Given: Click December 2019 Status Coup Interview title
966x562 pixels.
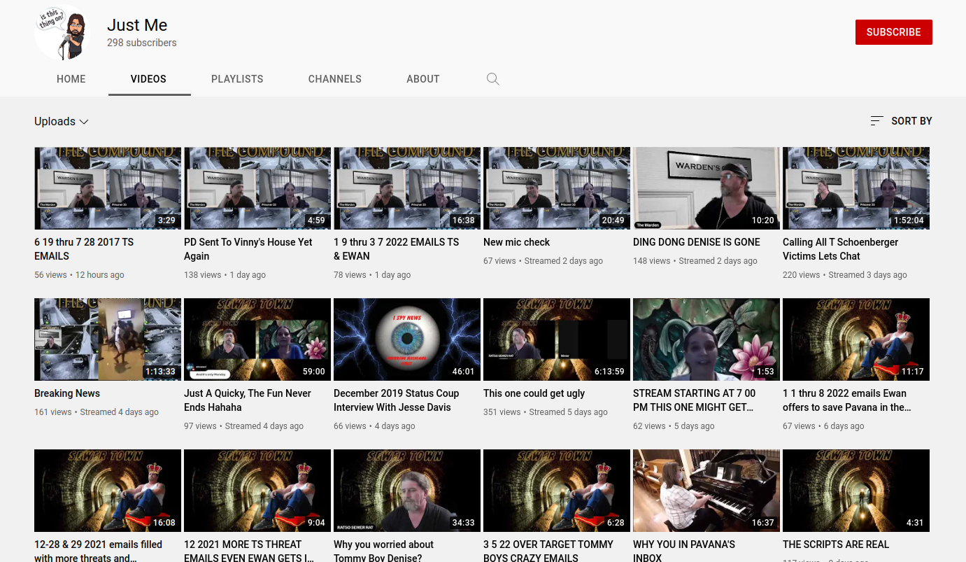Looking at the screenshot, I should tap(397, 400).
